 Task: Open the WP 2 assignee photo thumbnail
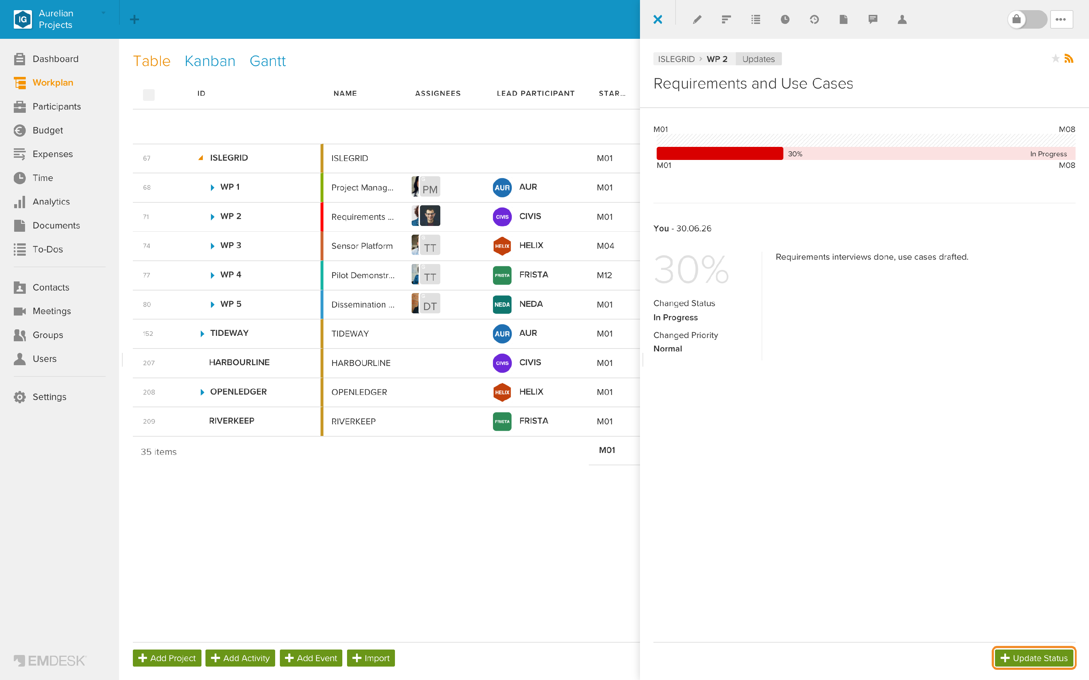click(430, 216)
